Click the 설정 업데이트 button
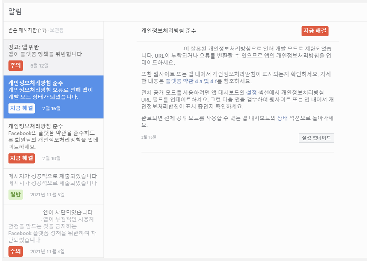This screenshot has height=261, width=367. [317, 138]
